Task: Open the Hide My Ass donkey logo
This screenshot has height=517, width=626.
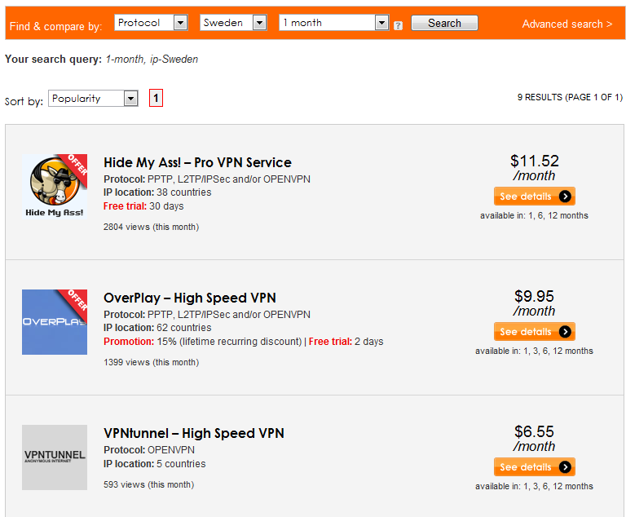Action: point(55,186)
